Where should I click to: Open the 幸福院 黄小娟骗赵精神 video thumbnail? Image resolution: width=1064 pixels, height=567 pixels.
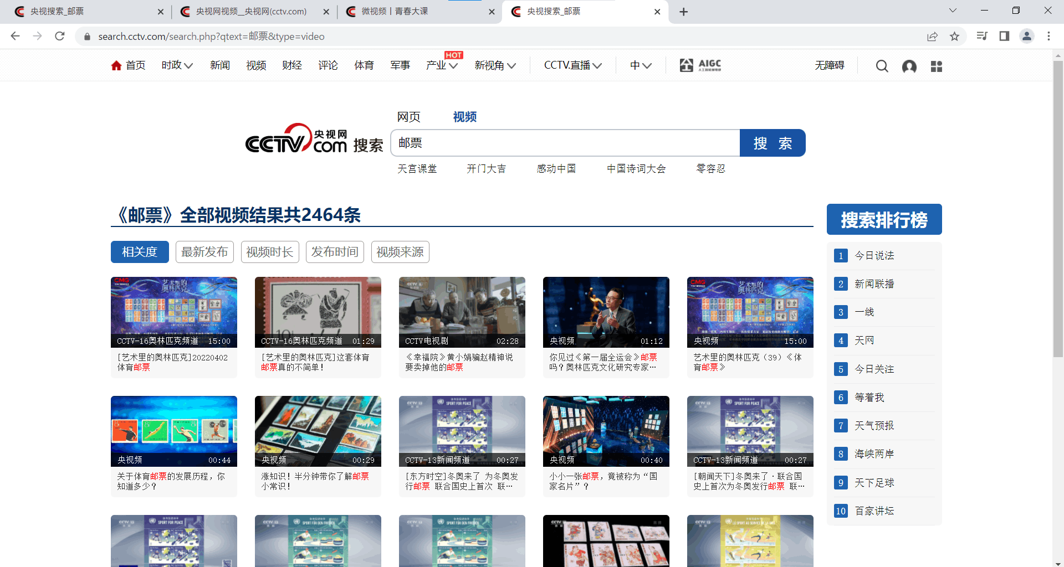coord(462,312)
